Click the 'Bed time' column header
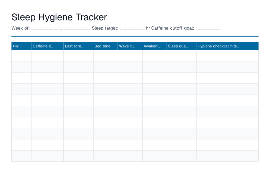 pos(105,46)
